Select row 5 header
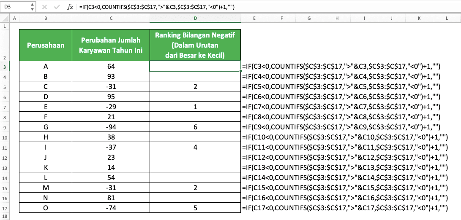The image size is (461, 220). click(x=5, y=87)
